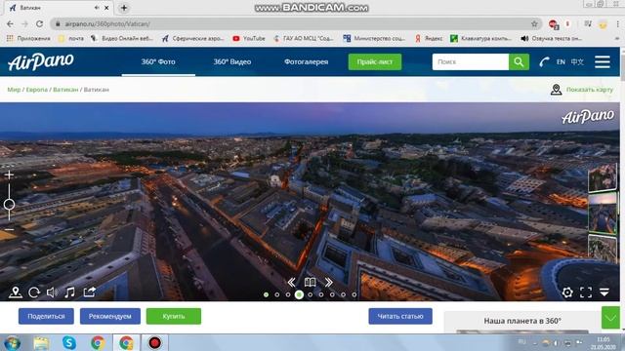625x351 pixels.
Task: Open a new browser tab
Action: coord(124,8)
